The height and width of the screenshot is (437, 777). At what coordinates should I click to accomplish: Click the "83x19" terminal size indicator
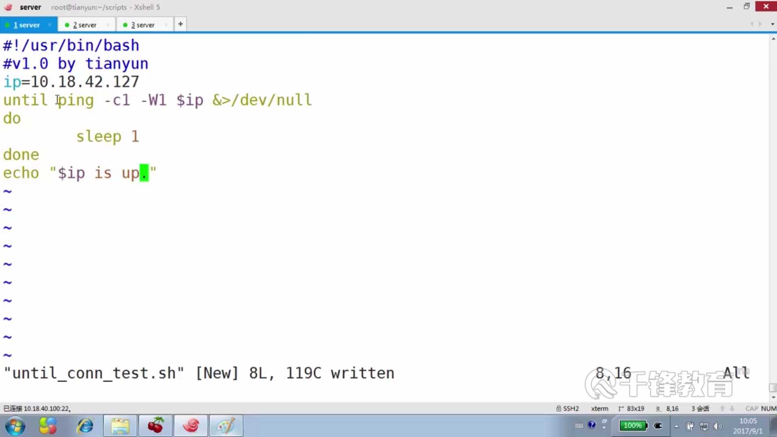pos(635,408)
